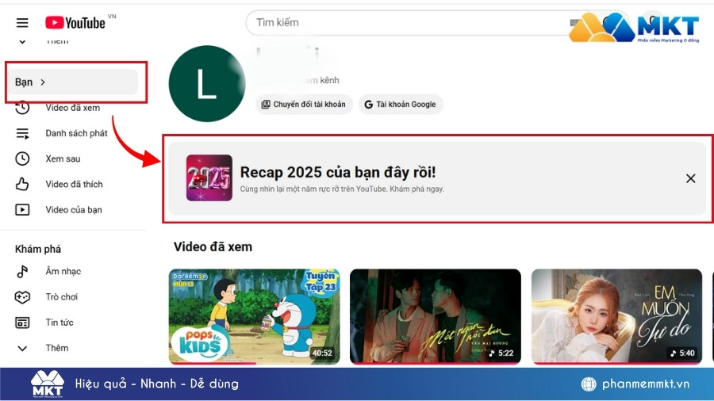Click the YouTube logo
714x401 pixels.
75,23
